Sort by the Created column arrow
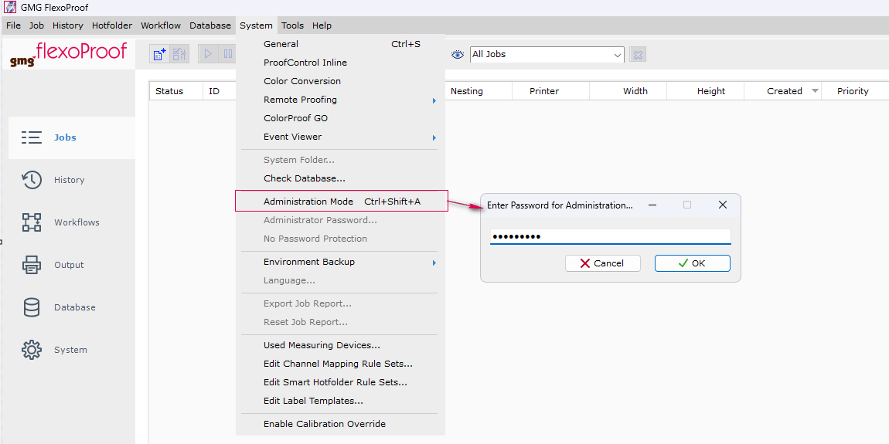 click(x=816, y=90)
